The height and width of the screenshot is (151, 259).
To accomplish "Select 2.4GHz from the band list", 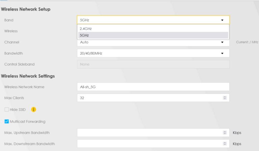I will (153, 29).
